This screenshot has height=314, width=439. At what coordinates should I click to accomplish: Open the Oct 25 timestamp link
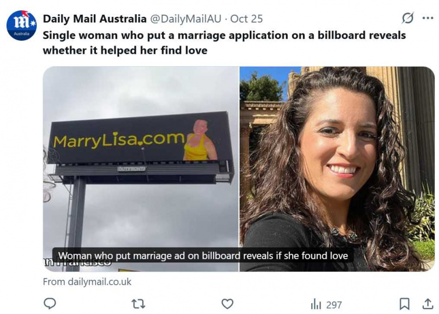247,19
